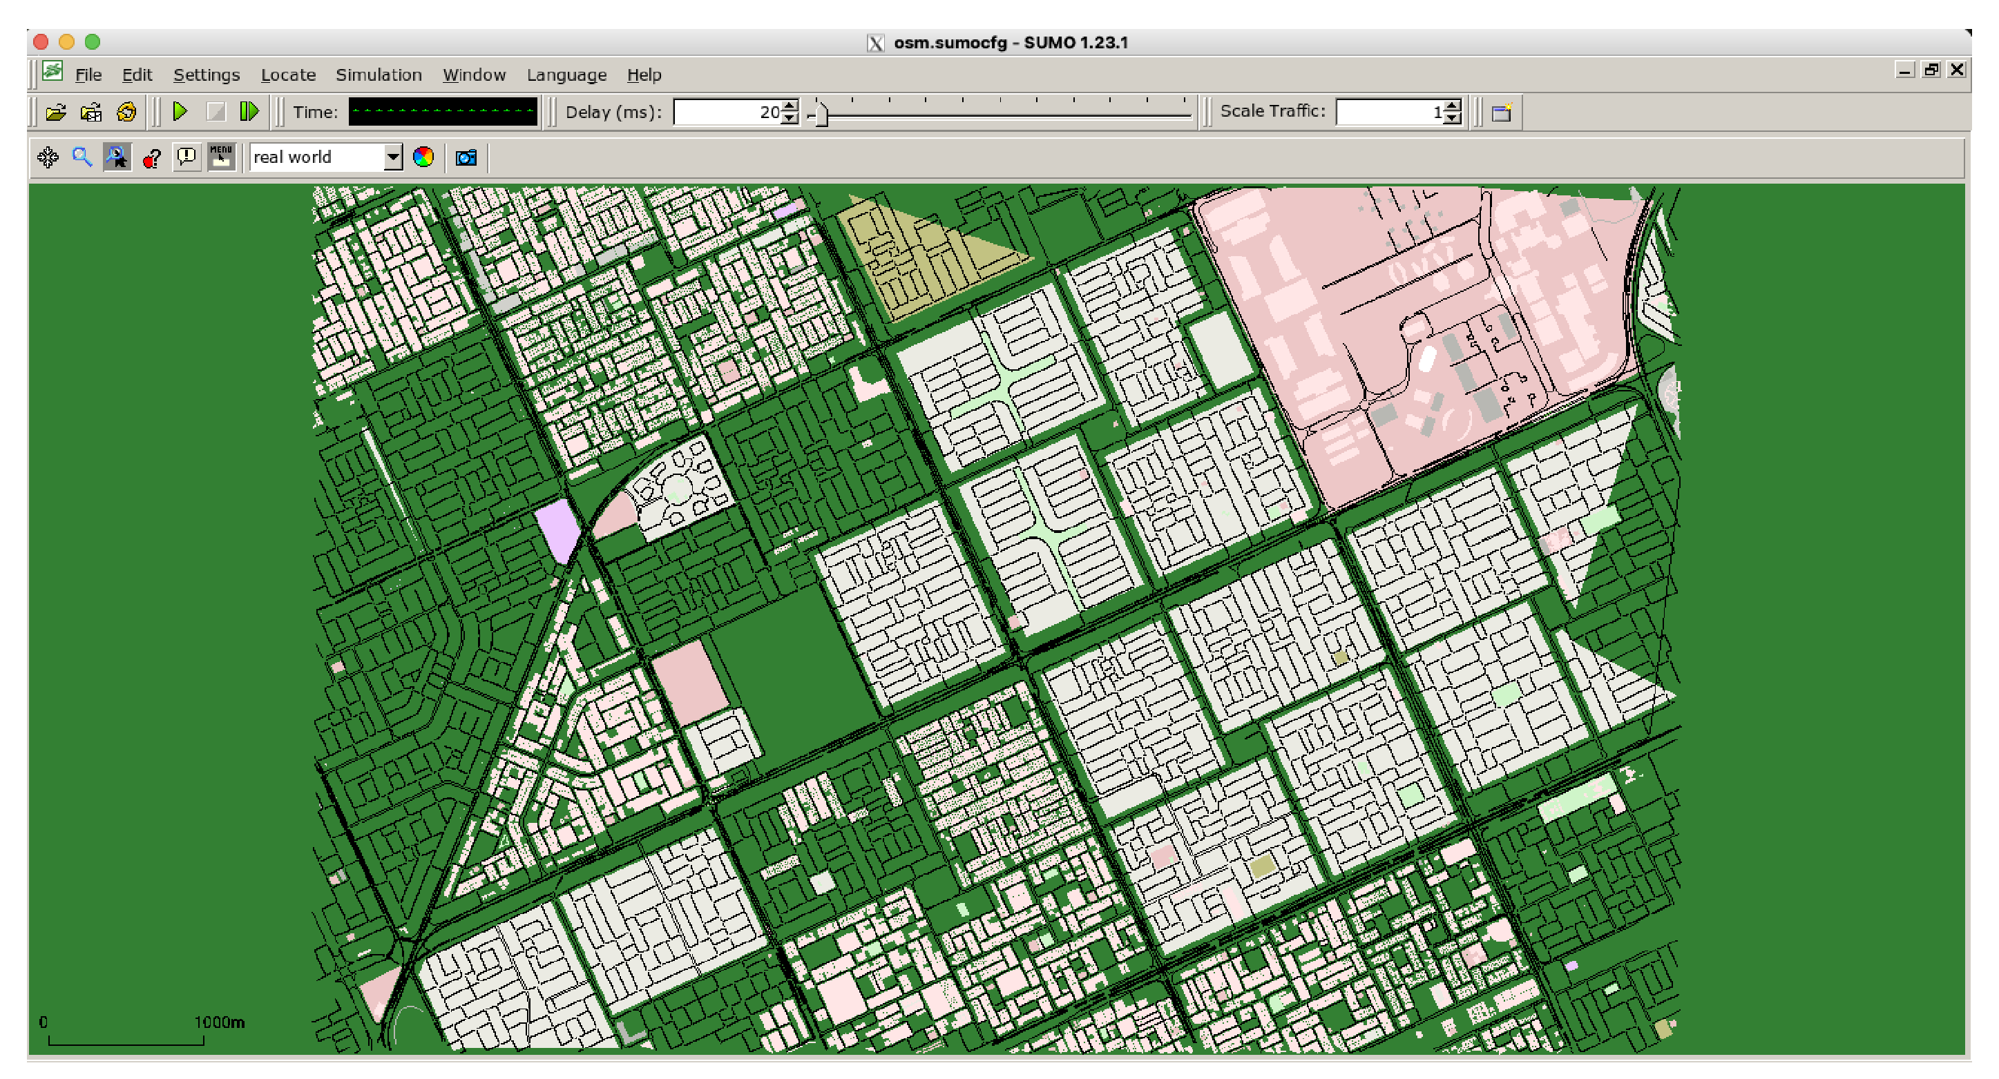Expand the real world scheme dropdown
Viewport: 1999px width, 1079px height.
[x=394, y=157]
